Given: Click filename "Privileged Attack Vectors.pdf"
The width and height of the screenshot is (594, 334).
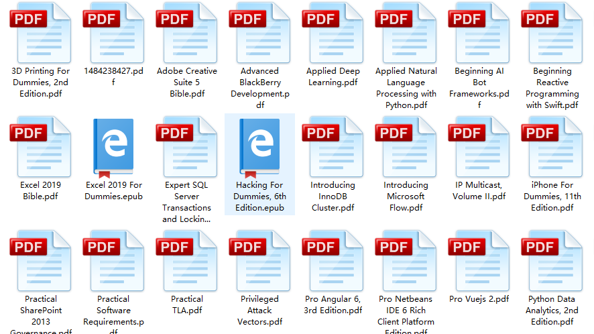Looking at the screenshot, I should [260, 311].
